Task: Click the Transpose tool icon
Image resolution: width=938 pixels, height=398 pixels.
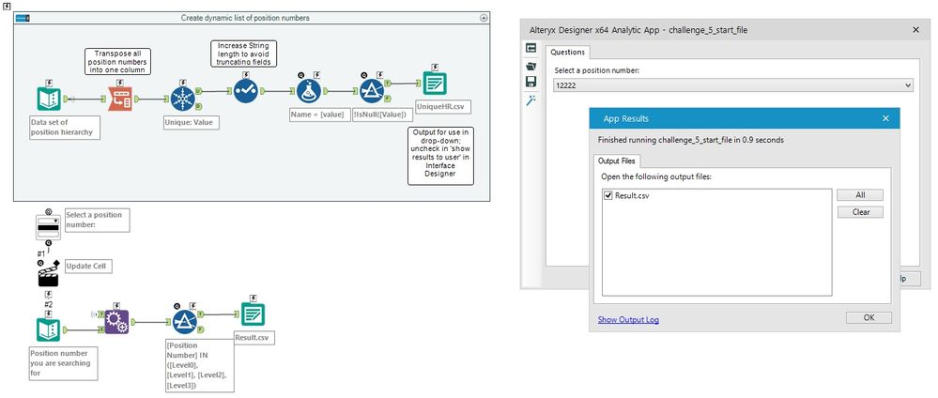Action: point(119,99)
